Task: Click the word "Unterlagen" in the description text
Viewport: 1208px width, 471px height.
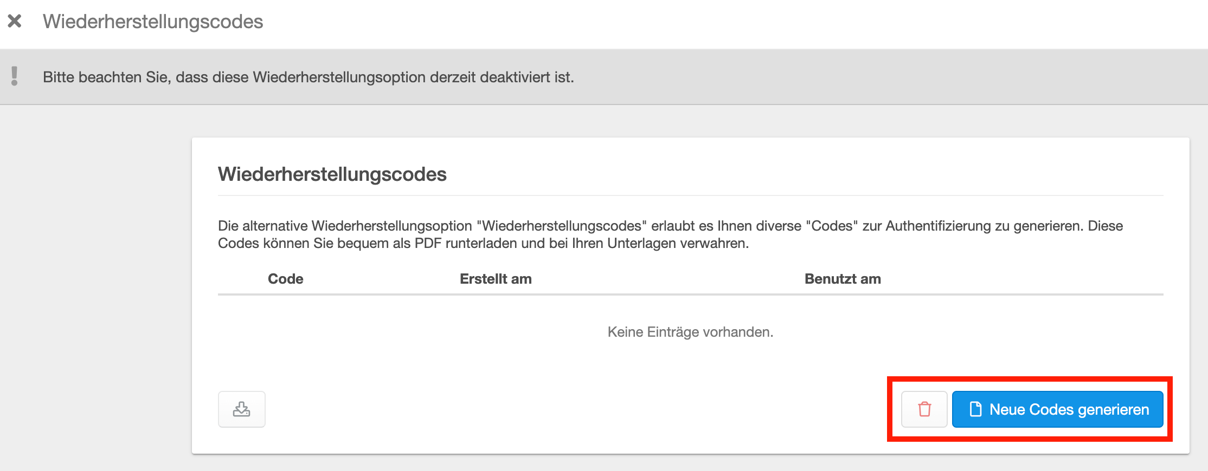Action: tap(641, 244)
